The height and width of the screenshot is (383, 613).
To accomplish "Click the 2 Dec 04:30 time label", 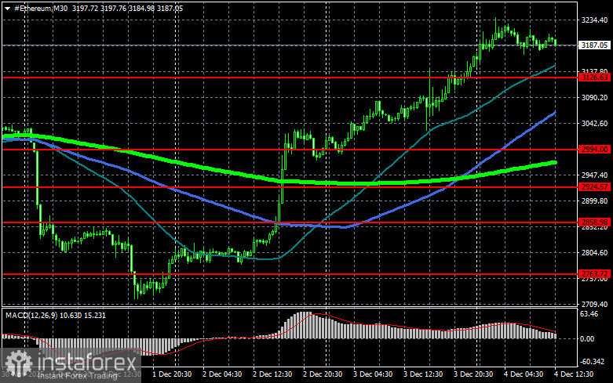I will coord(222,374).
